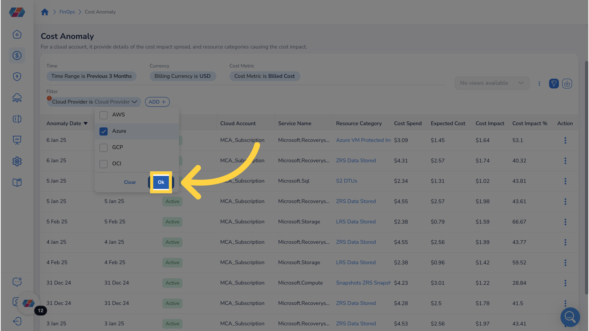Open the app logo in the sidebar

click(17, 12)
